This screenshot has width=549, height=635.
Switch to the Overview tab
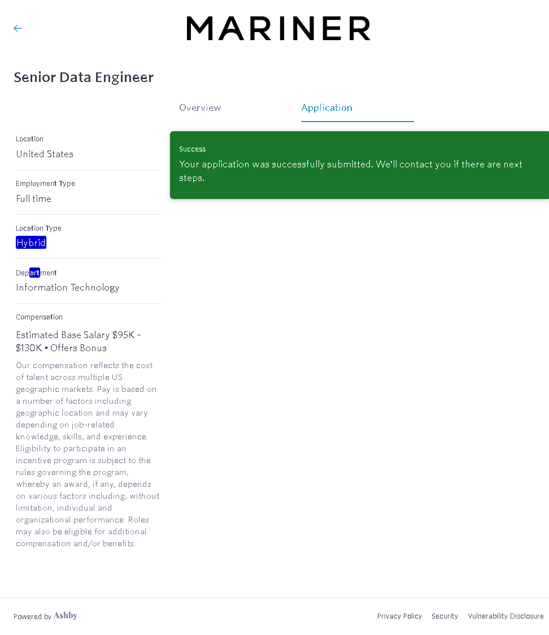click(x=200, y=107)
